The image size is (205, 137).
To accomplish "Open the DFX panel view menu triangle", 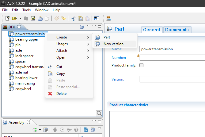I will point(88,26).
